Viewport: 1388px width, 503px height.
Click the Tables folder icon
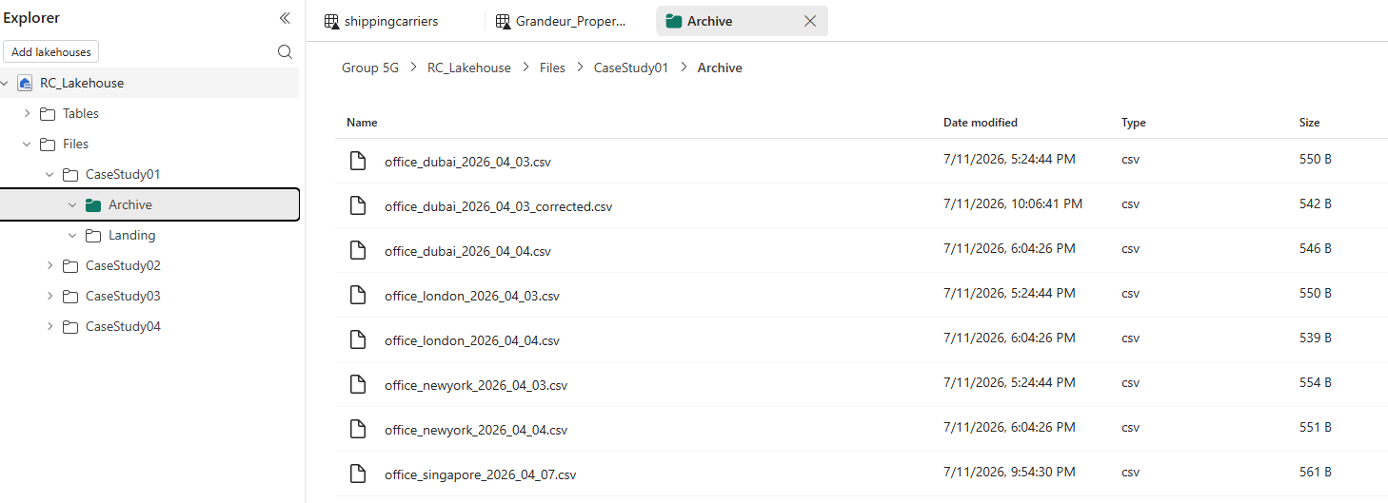coord(48,113)
